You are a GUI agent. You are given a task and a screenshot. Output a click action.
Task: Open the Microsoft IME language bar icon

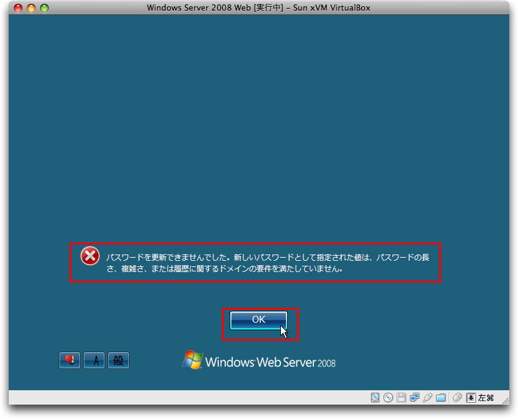(x=69, y=360)
